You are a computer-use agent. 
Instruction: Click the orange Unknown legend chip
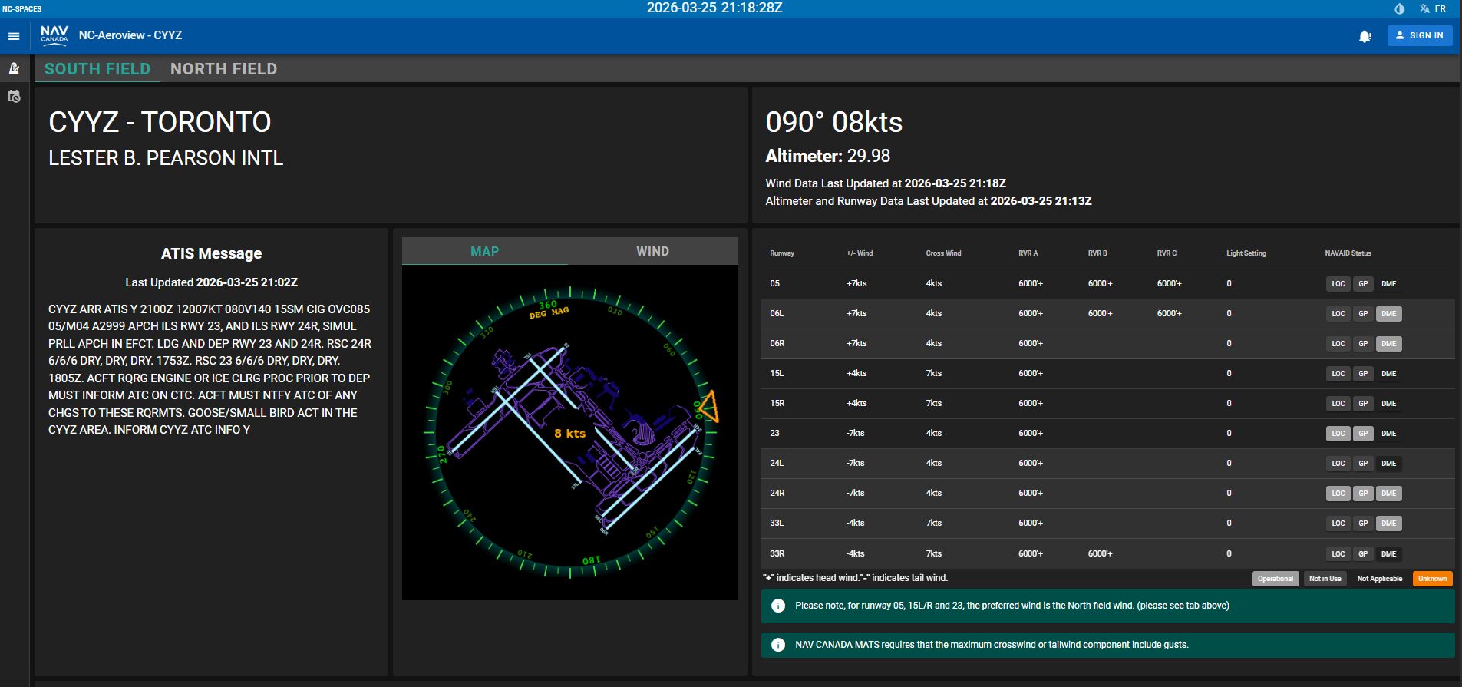click(1433, 579)
